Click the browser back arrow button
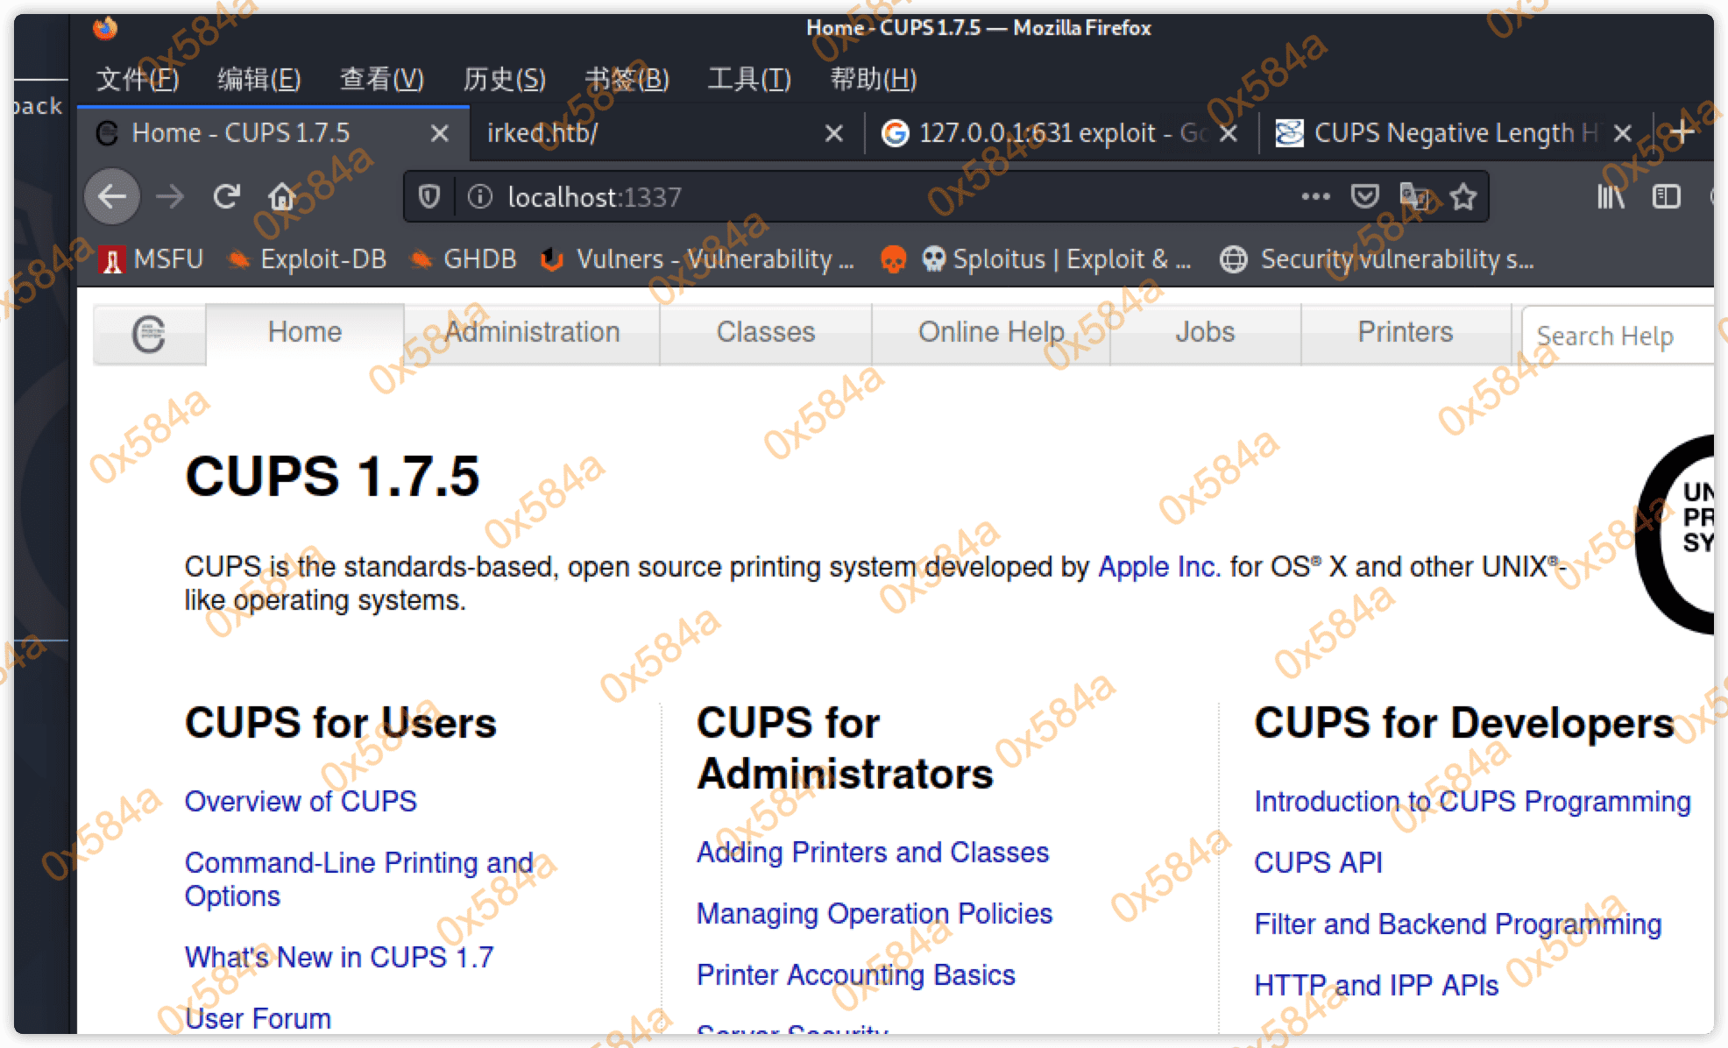1728x1048 pixels. point(112,196)
